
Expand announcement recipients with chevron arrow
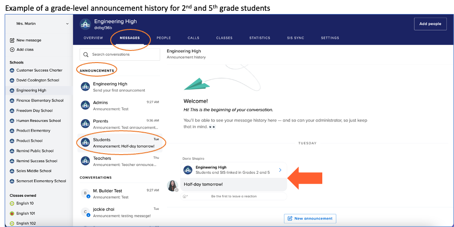(x=280, y=170)
